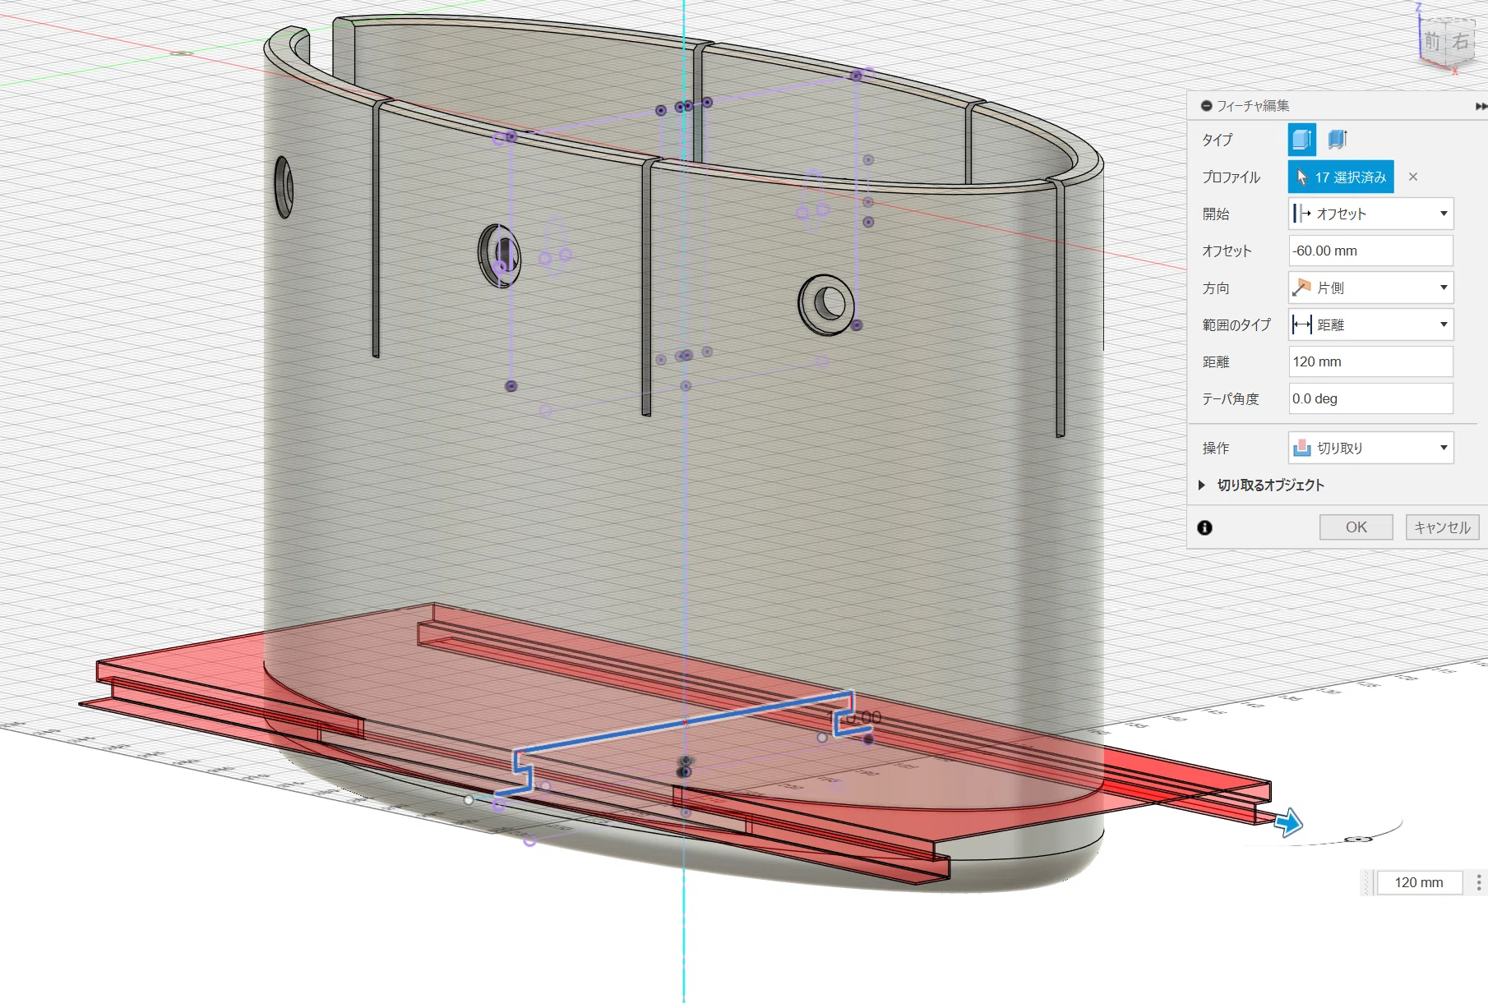Image resolution: width=1488 pixels, height=1003 pixels.
Task: Click the info icon in the dialog
Action: (x=1205, y=527)
